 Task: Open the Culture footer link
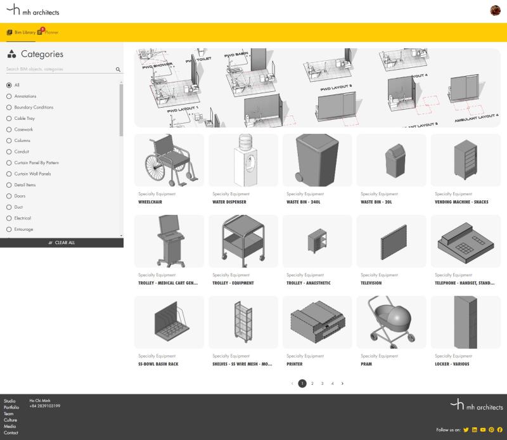pos(10,420)
